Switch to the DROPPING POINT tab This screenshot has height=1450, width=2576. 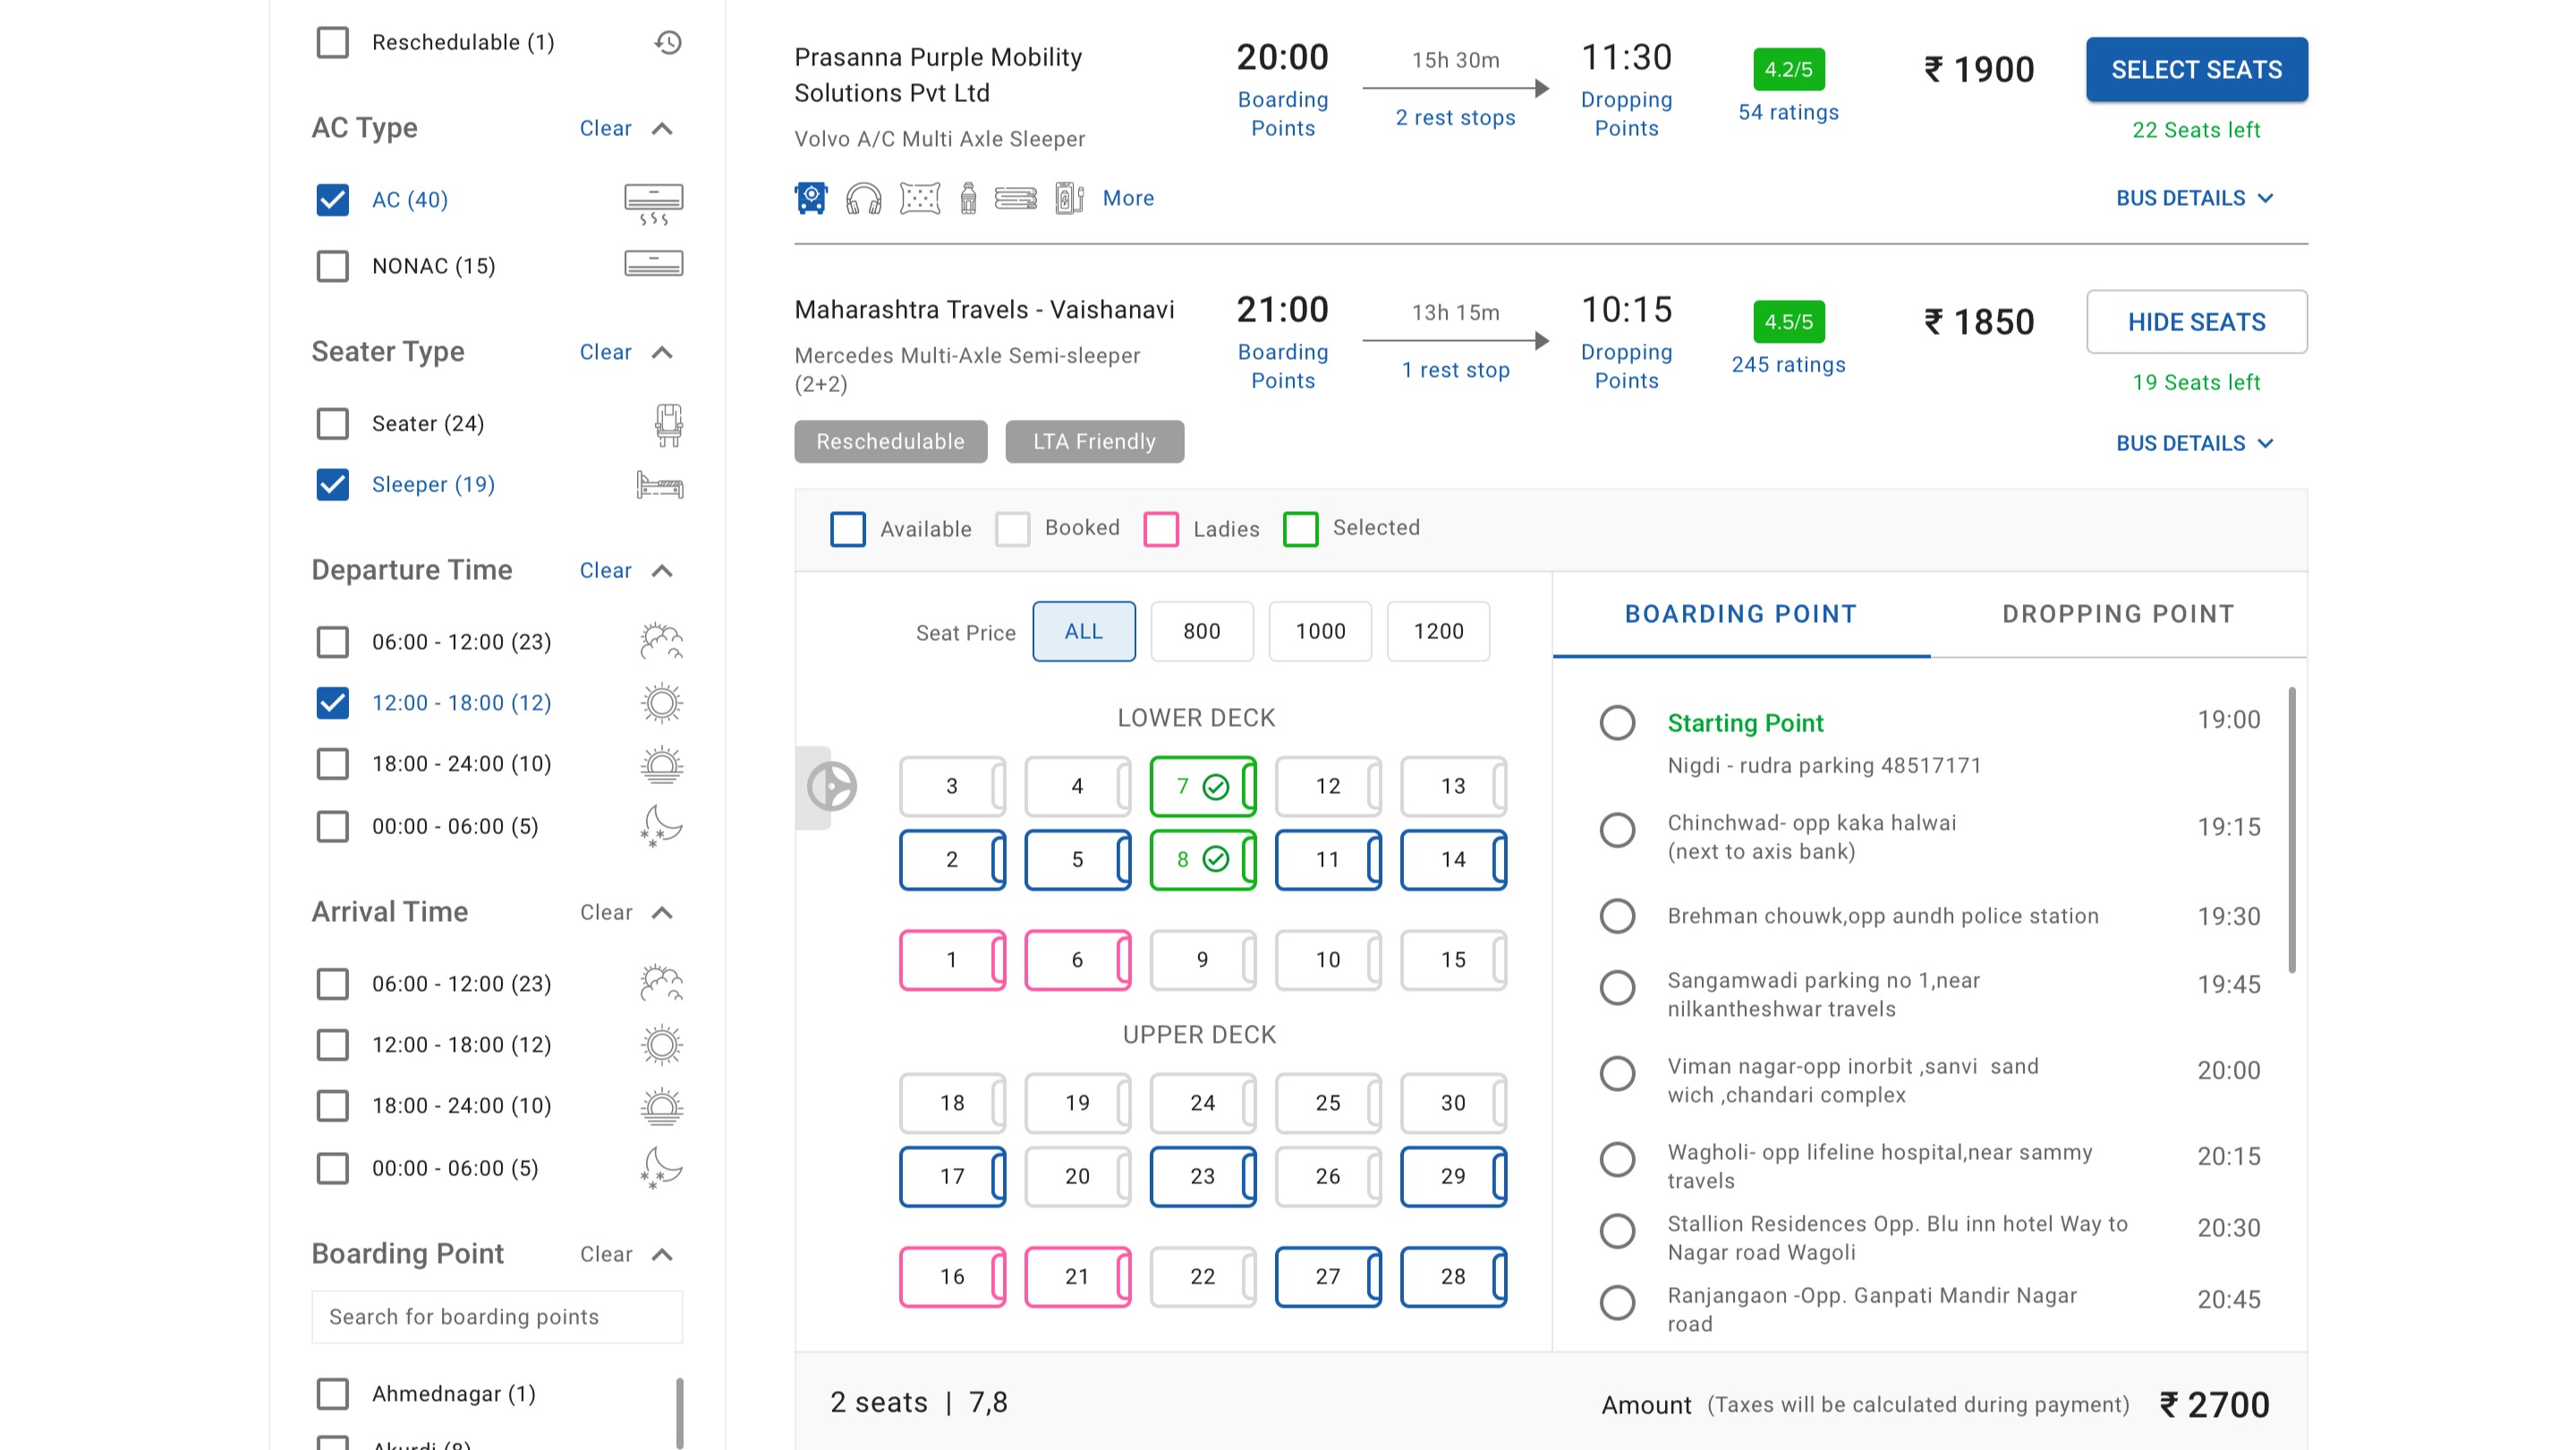coord(2118,614)
